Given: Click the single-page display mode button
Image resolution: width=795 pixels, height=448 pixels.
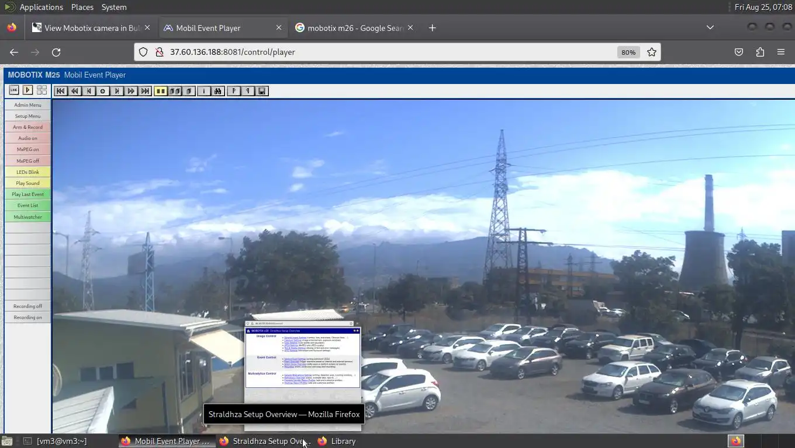Looking at the screenshot, I should (x=189, y=91).
